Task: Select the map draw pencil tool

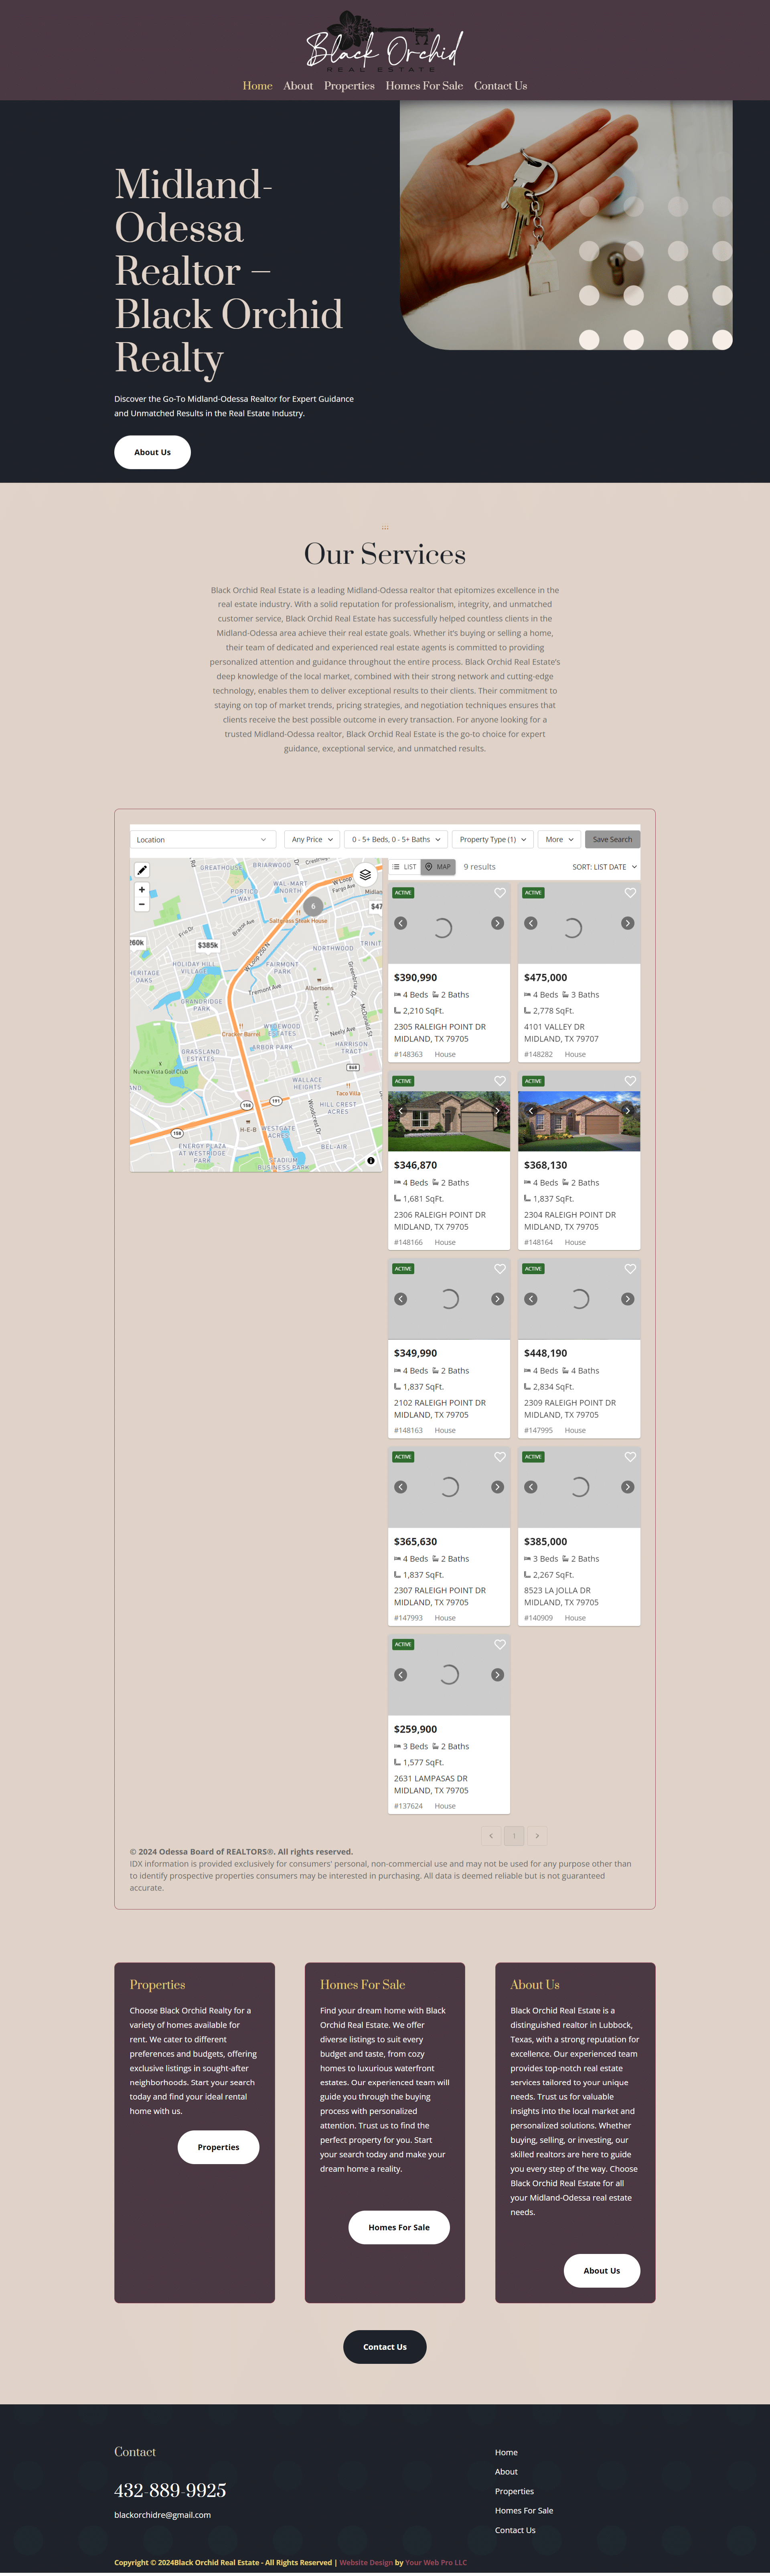Action: [142, 870]
